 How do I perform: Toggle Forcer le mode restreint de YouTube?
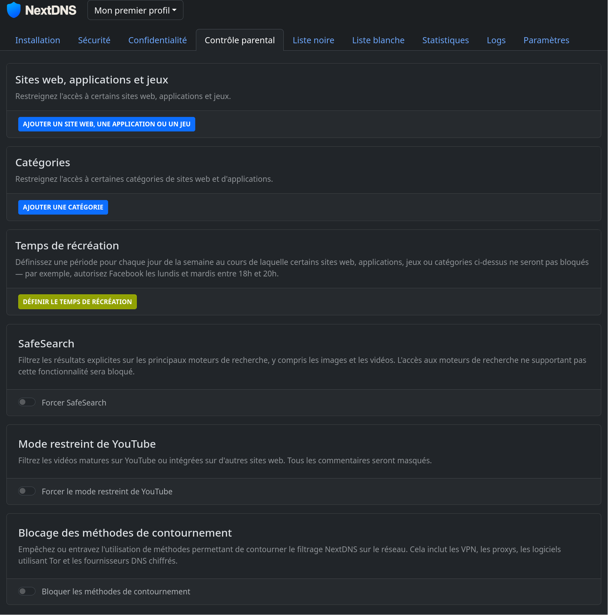pyautogui.click(x=27, y=491)
